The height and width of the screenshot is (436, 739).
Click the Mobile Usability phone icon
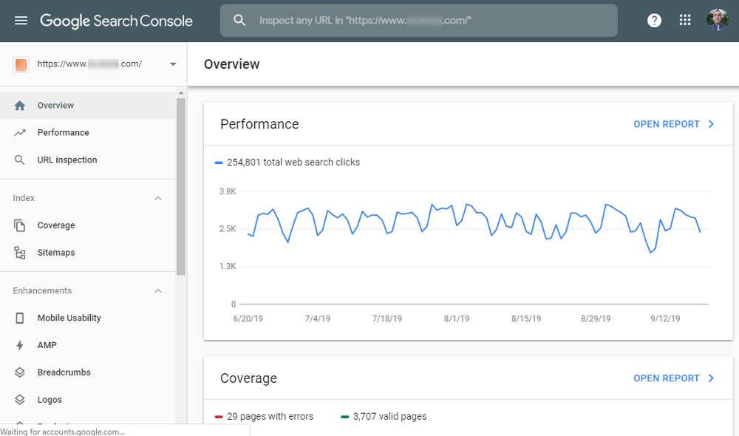tap(19, 319)
